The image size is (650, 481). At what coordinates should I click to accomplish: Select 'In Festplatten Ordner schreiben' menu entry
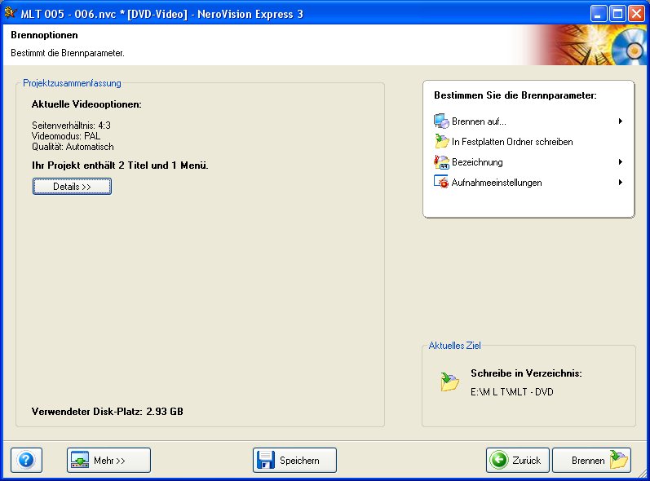512,142
